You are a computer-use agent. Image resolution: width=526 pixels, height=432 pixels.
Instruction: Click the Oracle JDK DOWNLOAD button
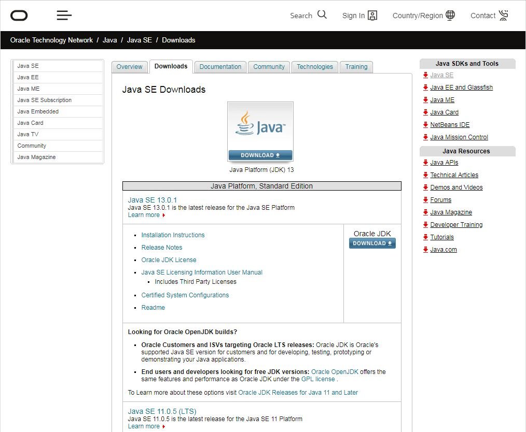point(372,243)
